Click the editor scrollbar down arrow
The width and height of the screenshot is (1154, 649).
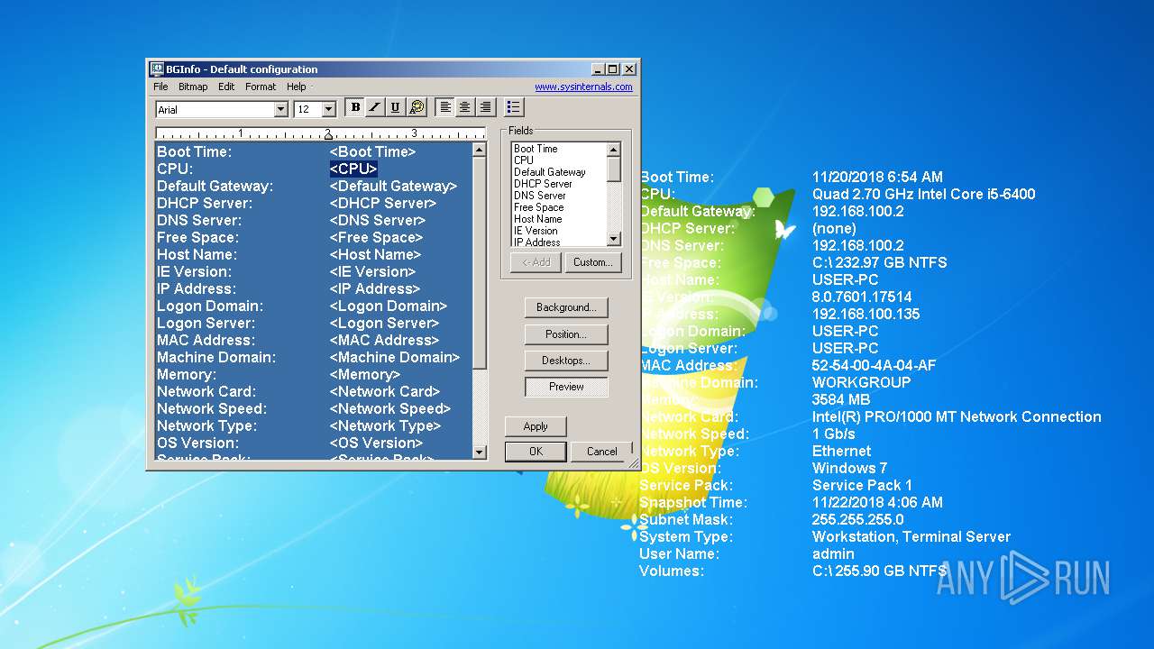coord(480,452)
